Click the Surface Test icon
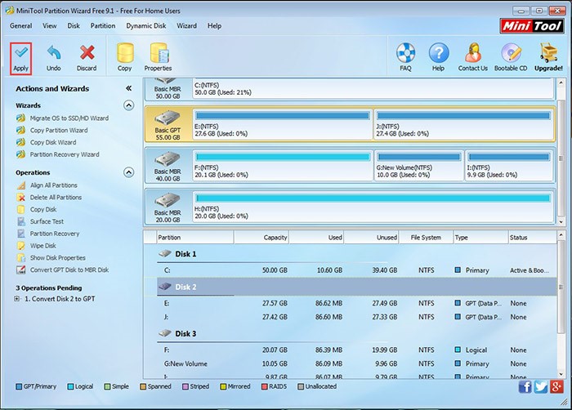The height and width of the screenshot is (410, 572). point(21,221)
